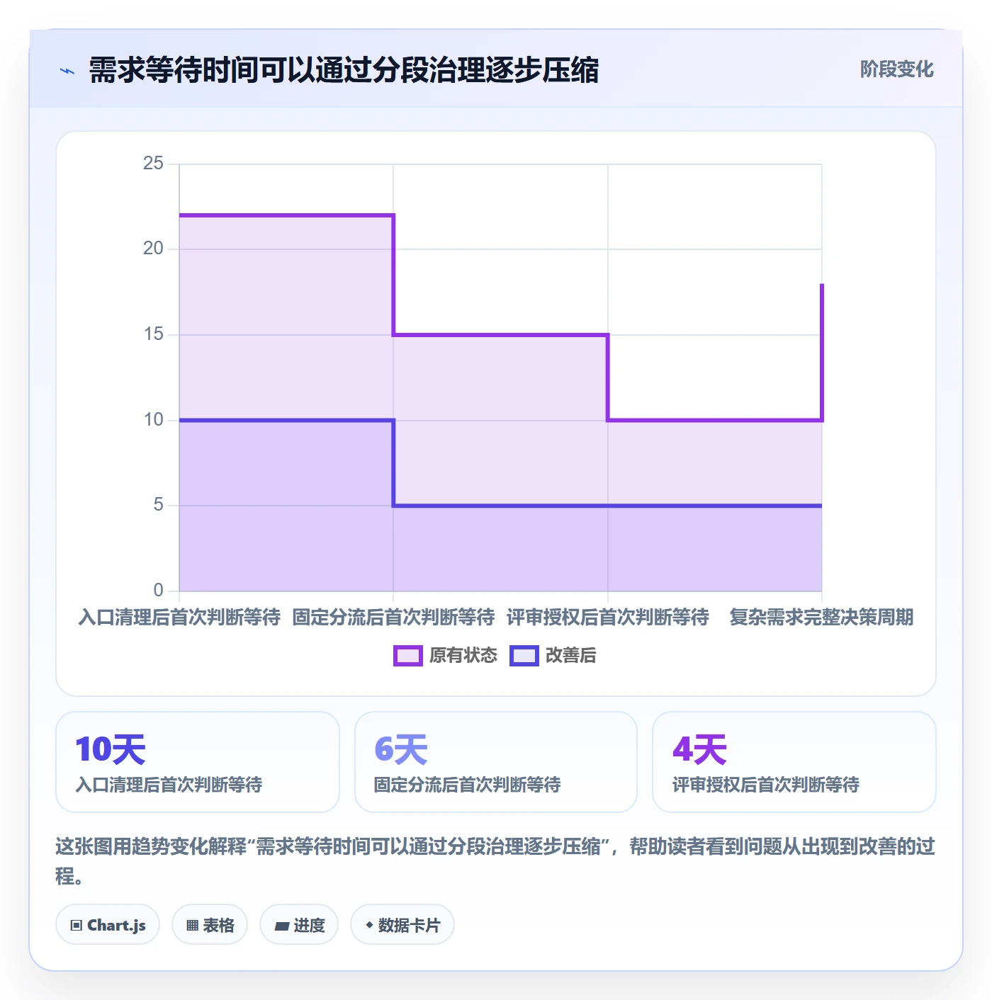This screenshot has width=992, height=1000.
Task: Click the y-axis value 20
Action: pyautogui.click(x=153, y=249)
